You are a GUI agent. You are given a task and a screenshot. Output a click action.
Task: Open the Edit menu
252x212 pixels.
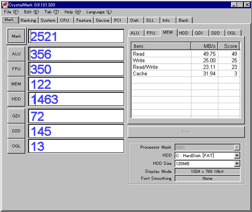[x=31, y=12]
